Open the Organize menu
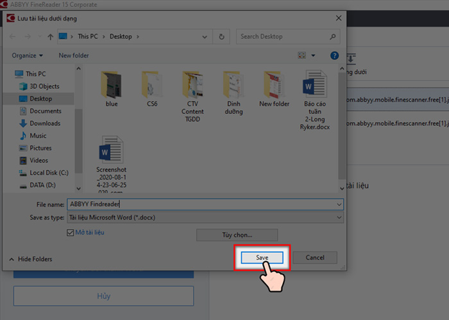This screenshot has height=320, width=449. [27, 56]
